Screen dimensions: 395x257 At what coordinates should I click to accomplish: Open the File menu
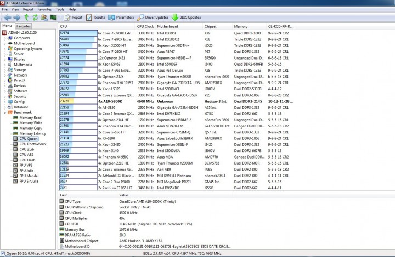[5, 9]
